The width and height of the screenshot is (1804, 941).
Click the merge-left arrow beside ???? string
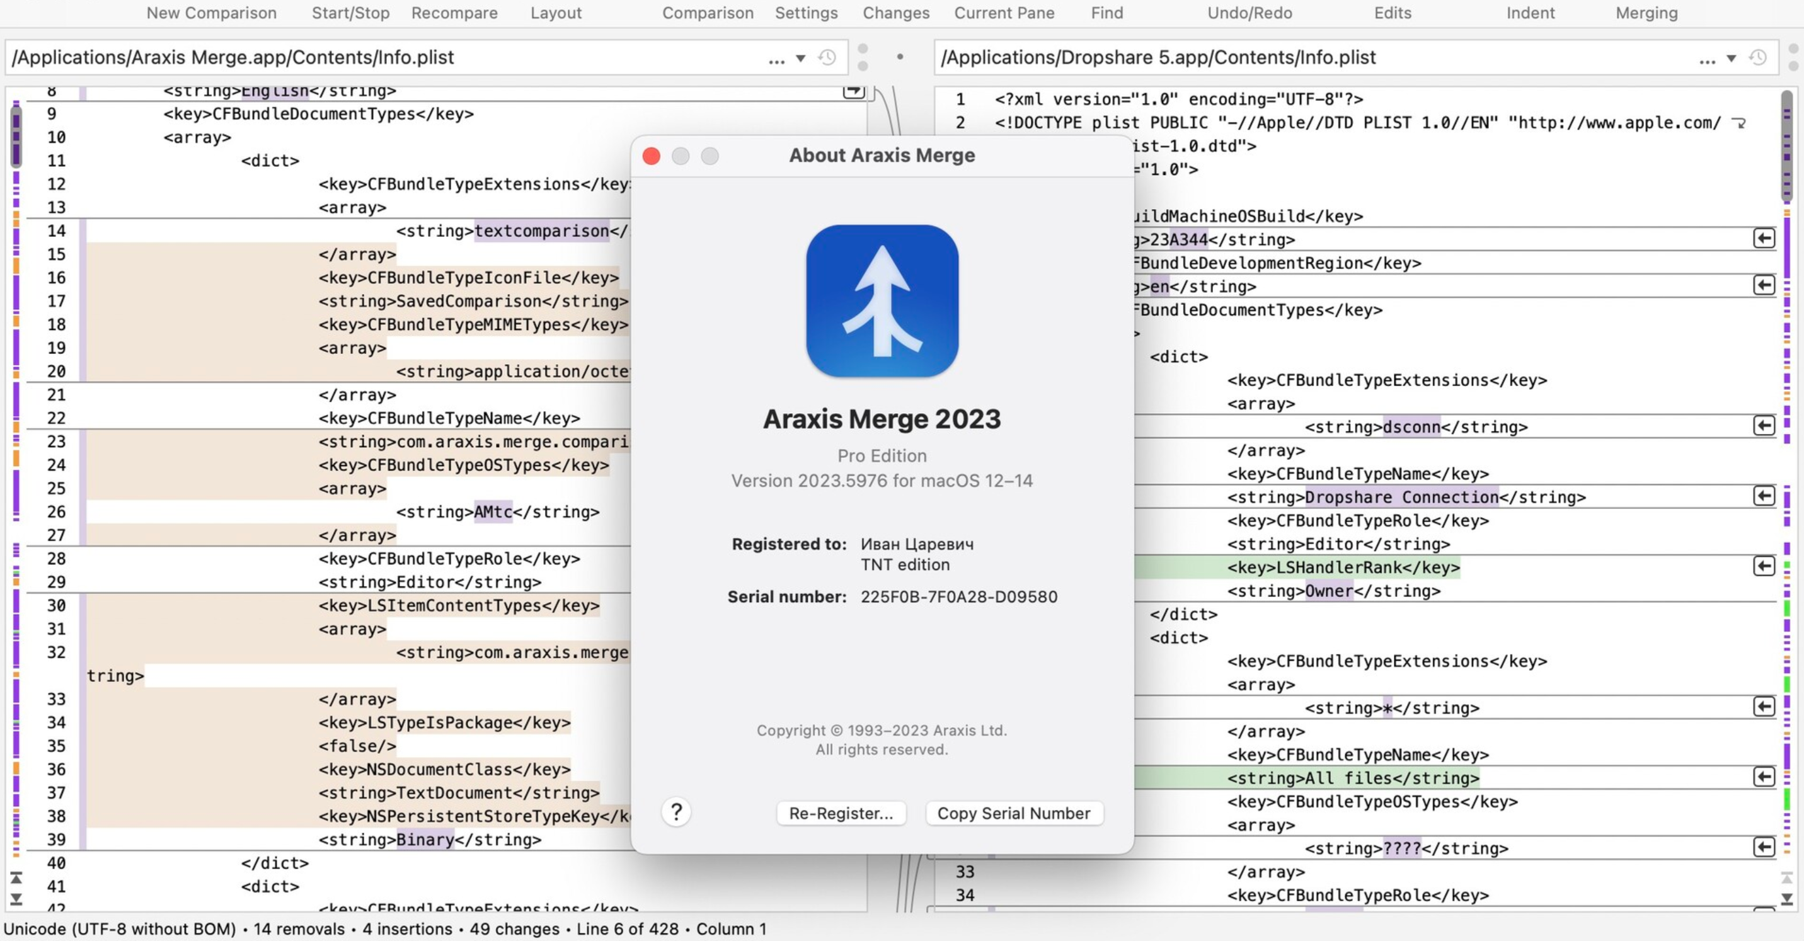(x=1764, y=848)
